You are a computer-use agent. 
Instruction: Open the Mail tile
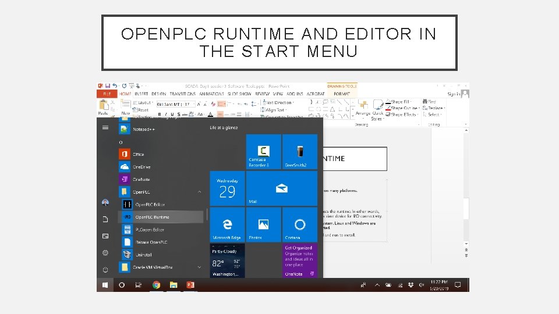tap(282, 188)
